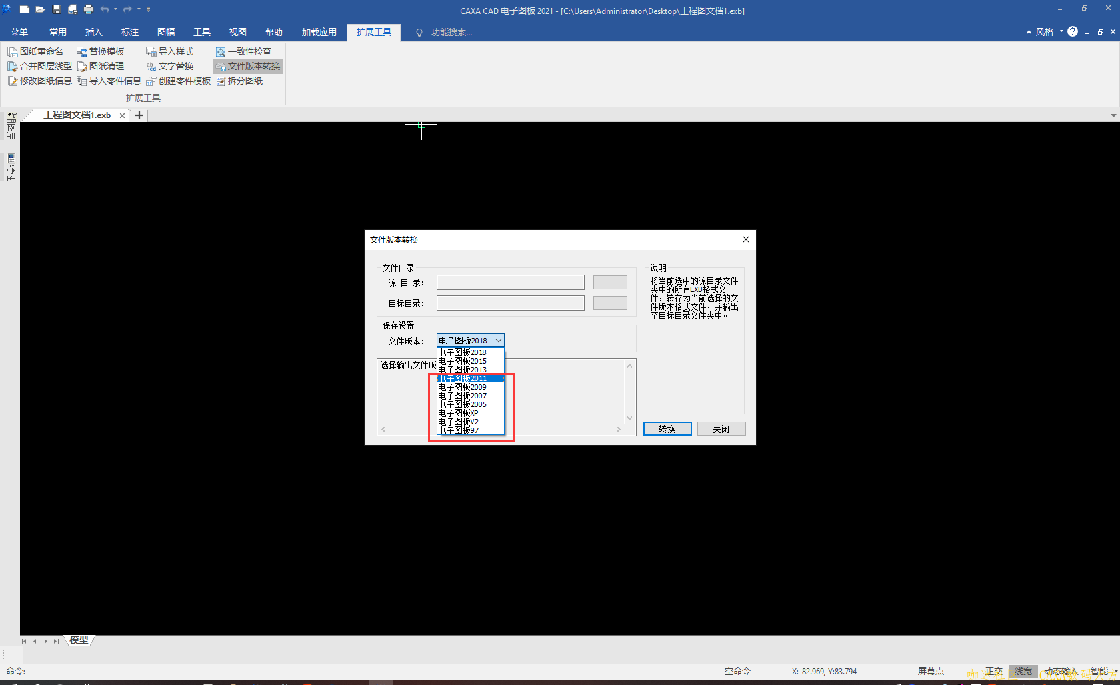
Task: Select the 修改图纸信息 tool
Action: click(39, 81)
